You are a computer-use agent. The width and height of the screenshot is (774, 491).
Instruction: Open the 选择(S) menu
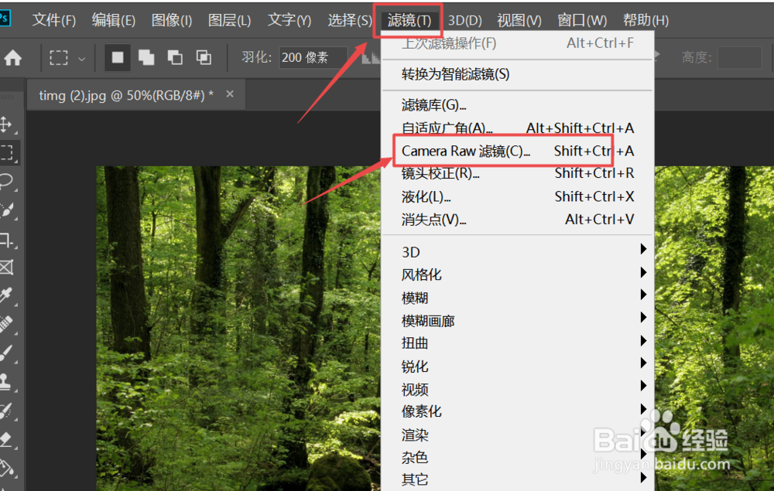349,20
